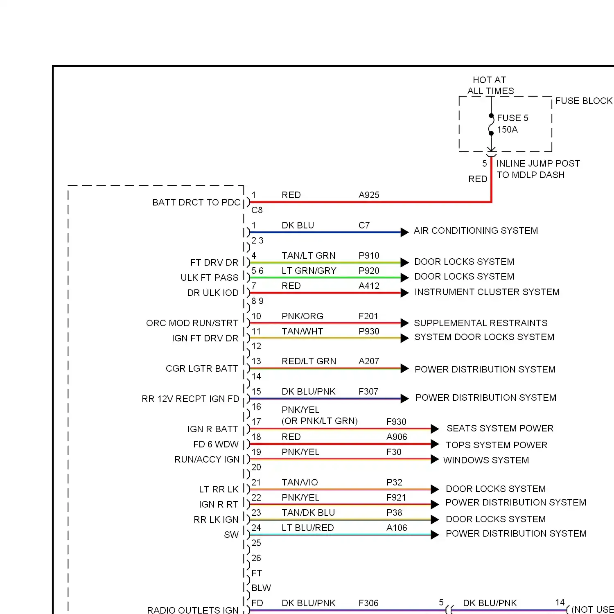Click circuit code F921
Image resolution: width=614 pixels, height=614 pixels.
396,497
